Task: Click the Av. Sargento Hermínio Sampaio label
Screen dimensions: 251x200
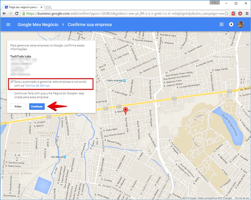Action: click(182, 66)
